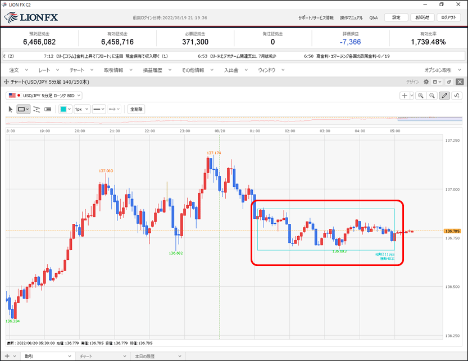Click the 137.174 high price marker
This screenshot has width=468, height=361.
(x=213, y=153)
